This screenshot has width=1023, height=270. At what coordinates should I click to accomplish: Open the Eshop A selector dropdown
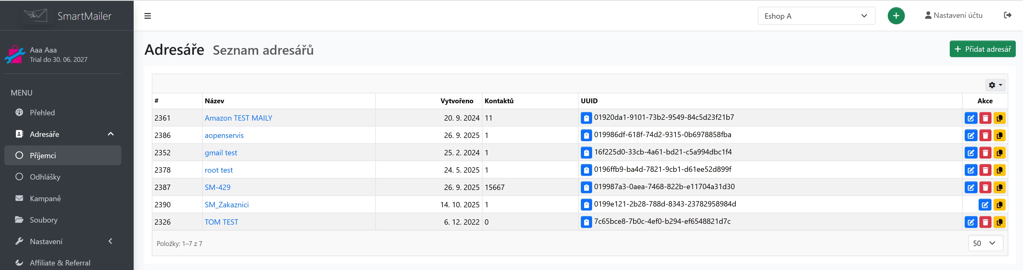tap(816, 16)
